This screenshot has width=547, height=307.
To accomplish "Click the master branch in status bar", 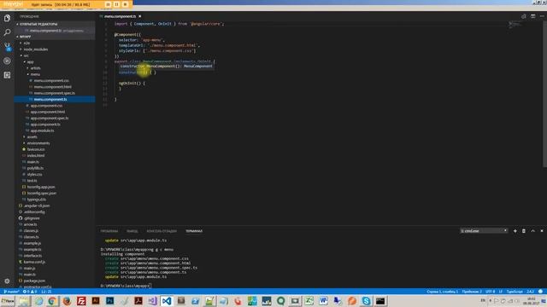I will click(11, 292).
